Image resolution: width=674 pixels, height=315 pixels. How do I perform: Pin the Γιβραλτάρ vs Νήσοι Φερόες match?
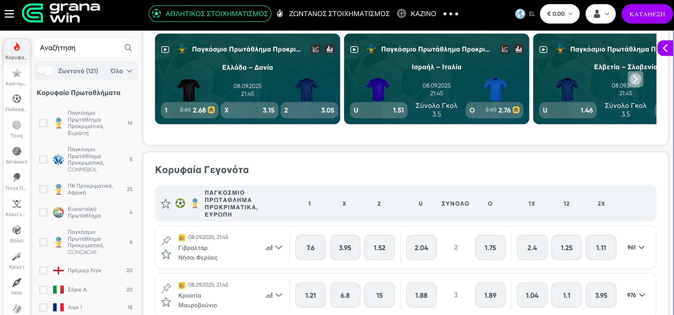pos(166,240)
